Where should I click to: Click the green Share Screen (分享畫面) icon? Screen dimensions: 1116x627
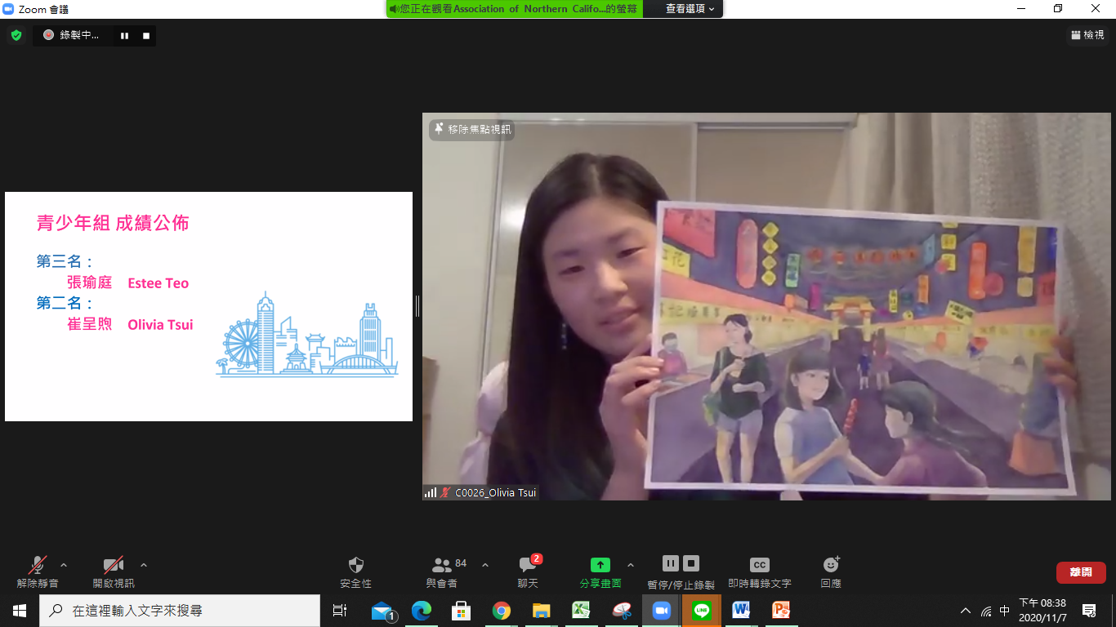pyautogui.click(x=600, y=565)
